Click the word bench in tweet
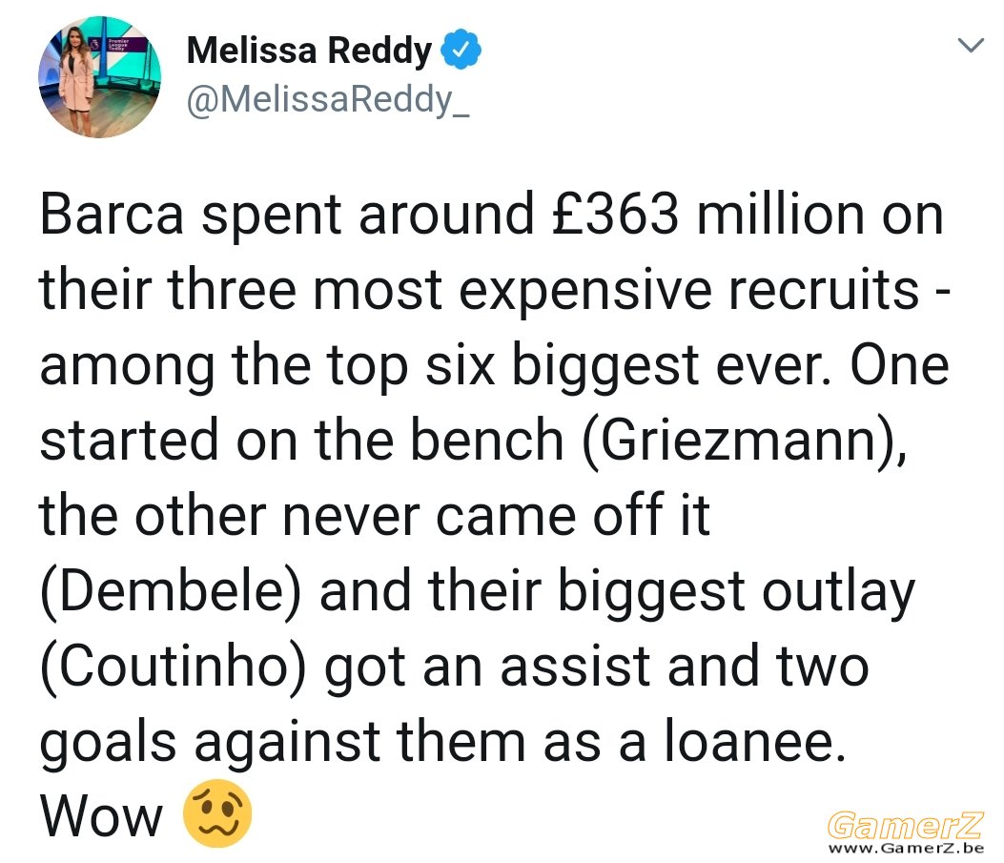Image resolution: width=1004 pixels, height=863 pixels. 486,440
